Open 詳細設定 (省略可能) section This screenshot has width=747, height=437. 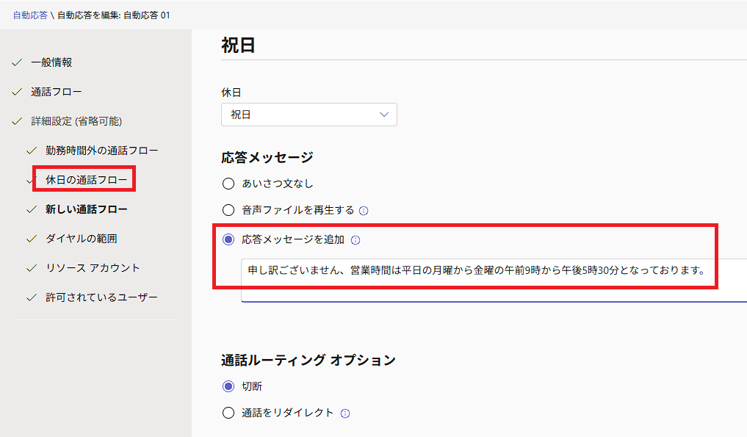pyautogui.click(x=76, y=121)
